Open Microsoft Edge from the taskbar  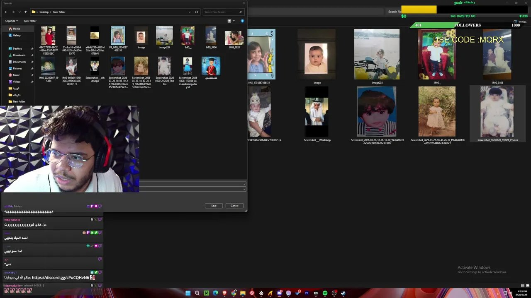click(x=215, y=293)
